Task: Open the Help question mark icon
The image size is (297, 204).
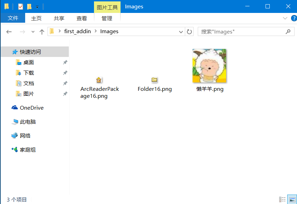Action: (x=294, y=18)
